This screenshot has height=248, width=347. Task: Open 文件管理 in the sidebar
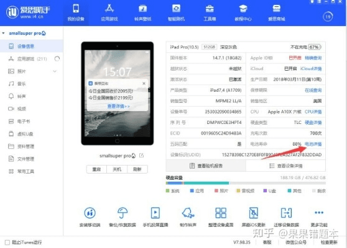tap(32, 159)
